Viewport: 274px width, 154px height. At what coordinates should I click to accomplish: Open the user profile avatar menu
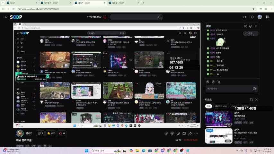coord(260,17)
